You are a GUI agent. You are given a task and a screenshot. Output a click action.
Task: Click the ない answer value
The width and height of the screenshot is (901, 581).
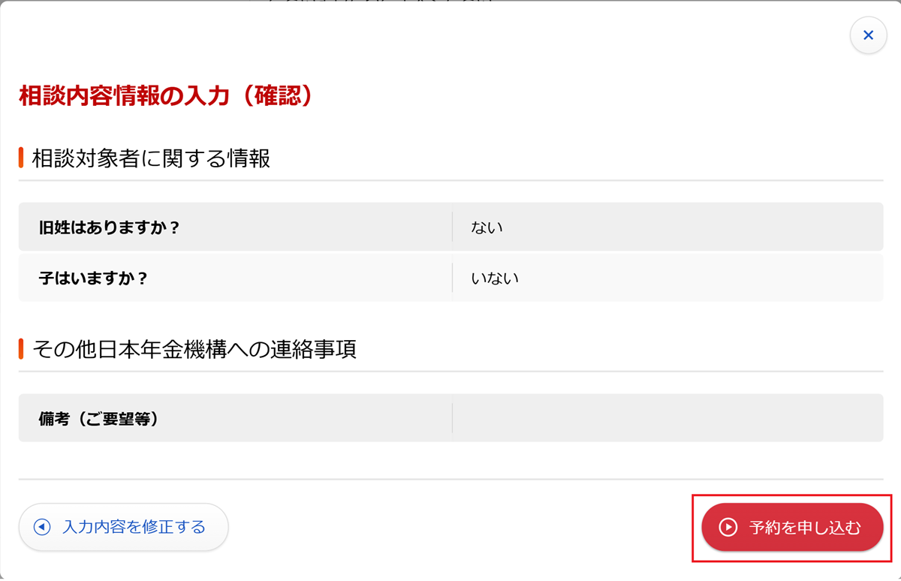pos(487,227)
